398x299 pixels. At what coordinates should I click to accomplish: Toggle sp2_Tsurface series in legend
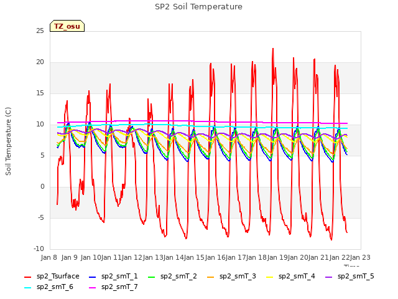tap(52, 277)
